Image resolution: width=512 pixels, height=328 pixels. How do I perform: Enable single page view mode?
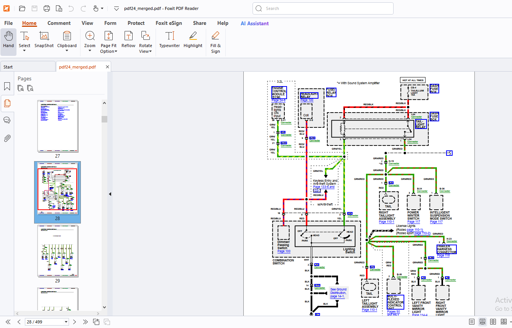[x=472, y=322]
